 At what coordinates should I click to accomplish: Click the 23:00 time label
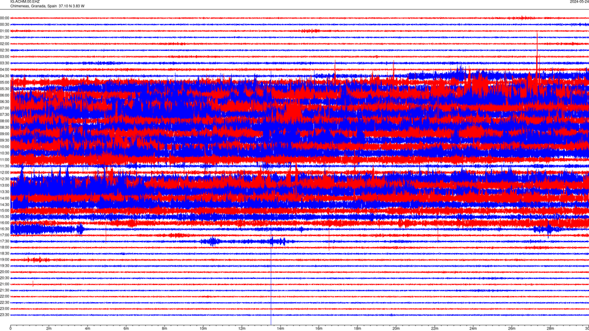[4, 308]
